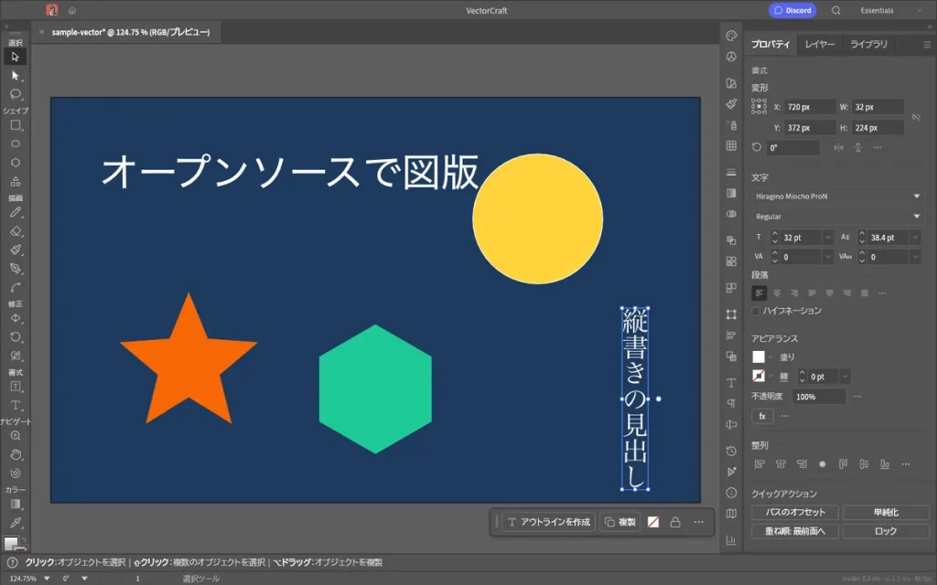Click the パスのオフセット button

[x=795, y=512]
